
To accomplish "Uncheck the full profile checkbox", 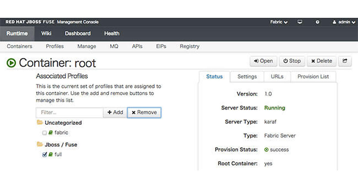I will (x=44, y=155).
